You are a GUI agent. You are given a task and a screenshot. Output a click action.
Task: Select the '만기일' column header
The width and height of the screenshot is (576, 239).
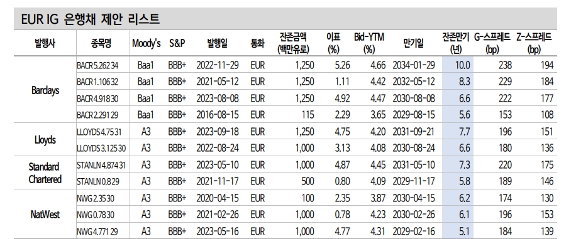point(413,43)
